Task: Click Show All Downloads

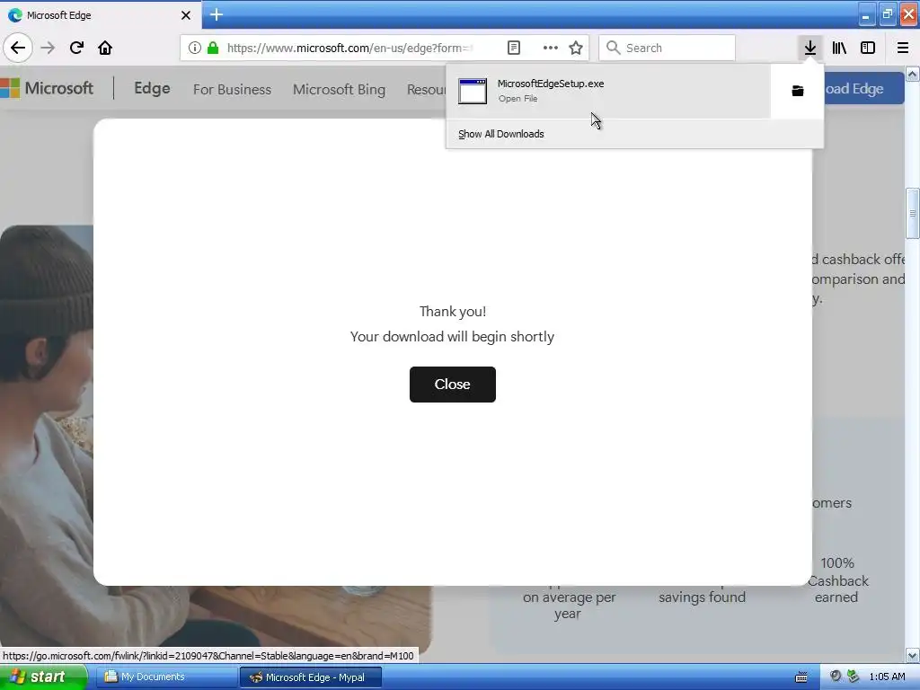Action: tap(501, 134)
